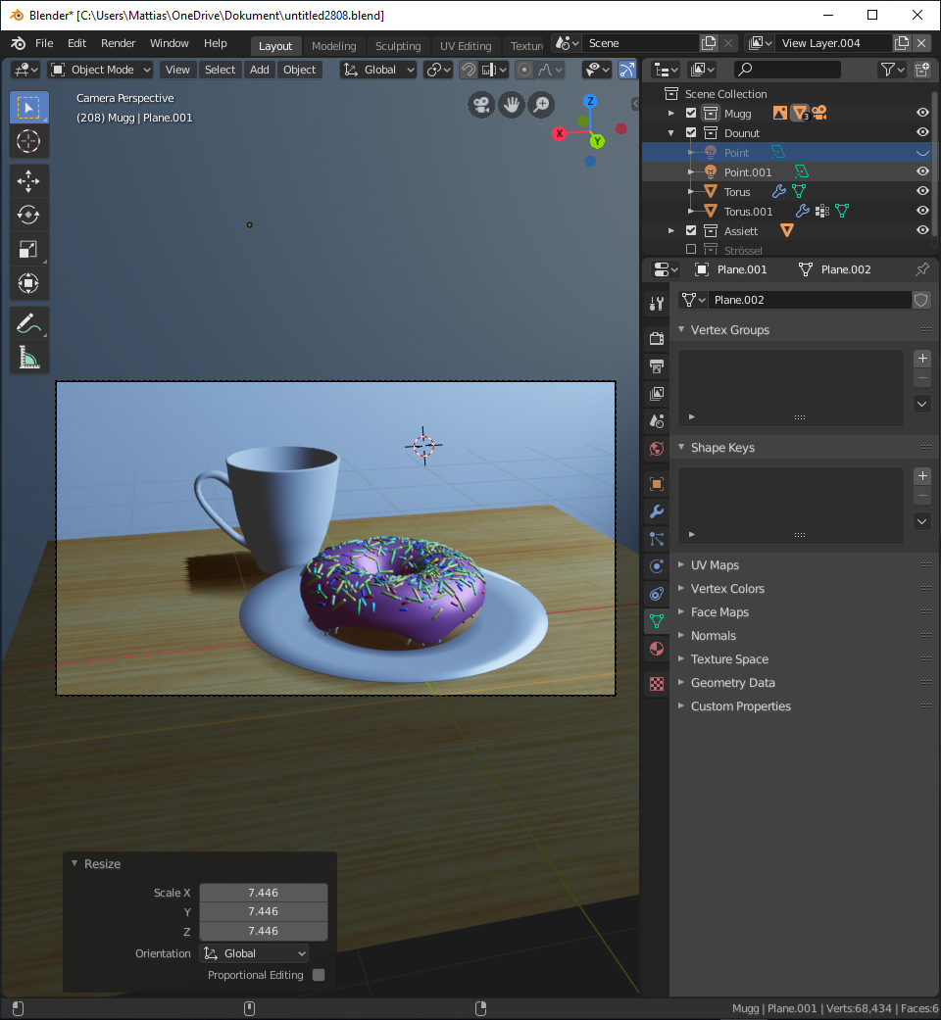
Task: Open the Material properties tab
Action: pos(657,649)
